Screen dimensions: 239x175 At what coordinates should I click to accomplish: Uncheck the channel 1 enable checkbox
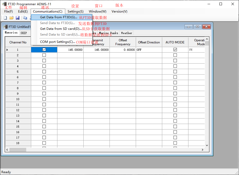point(44,50)
